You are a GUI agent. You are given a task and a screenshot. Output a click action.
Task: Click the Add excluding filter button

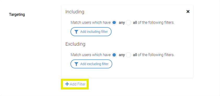click(x=91, y=64)
